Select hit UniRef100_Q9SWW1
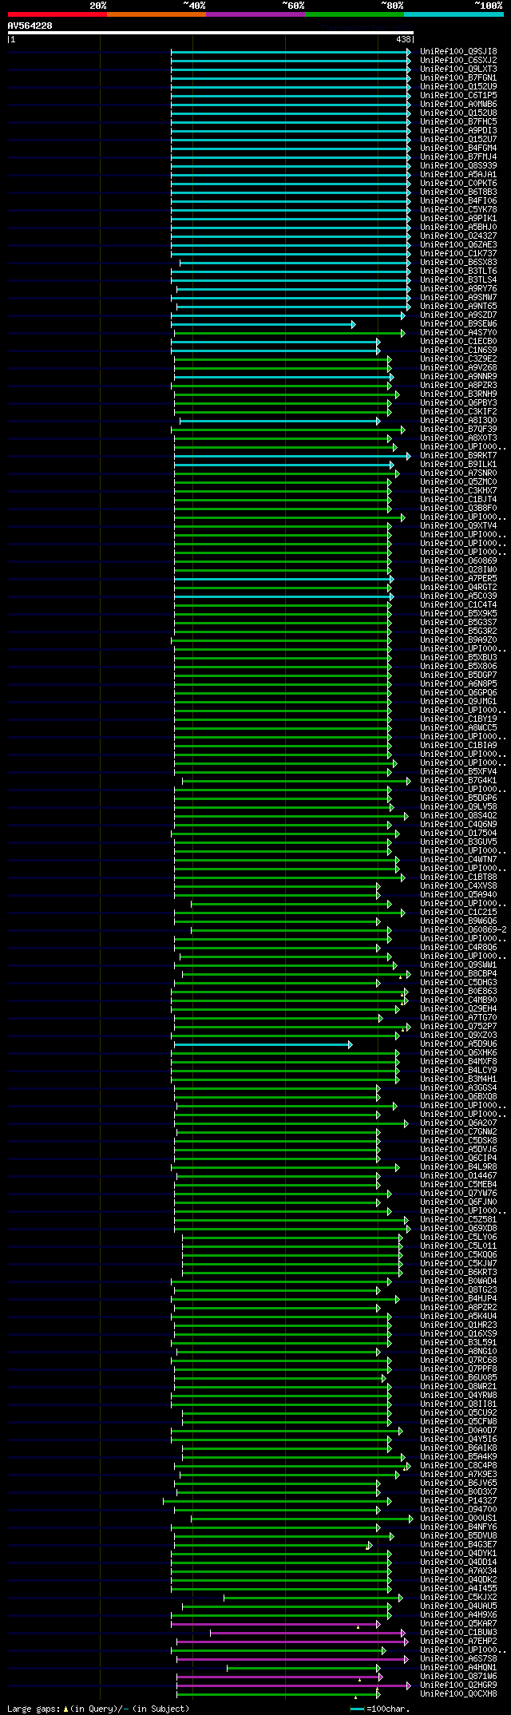The height and width of the screenshot is (1715, 511). click(x=458, y=964)
